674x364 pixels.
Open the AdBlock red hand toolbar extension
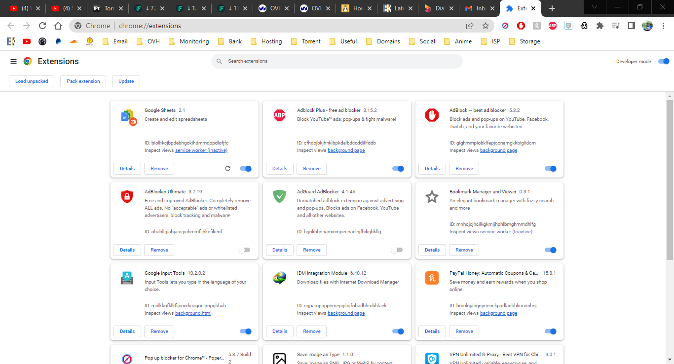(x=521, y=26)
